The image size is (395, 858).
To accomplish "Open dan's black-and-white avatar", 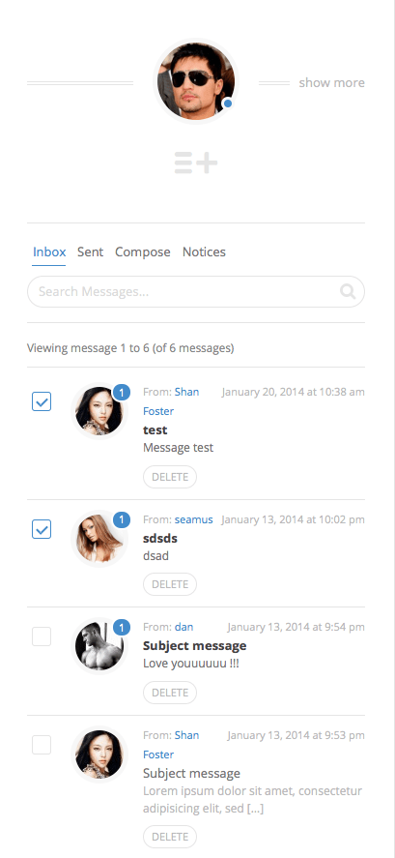I will pyautogui.click(x=99, y=647).
